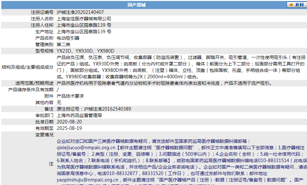Click the 注 note label

pos(51,164)
